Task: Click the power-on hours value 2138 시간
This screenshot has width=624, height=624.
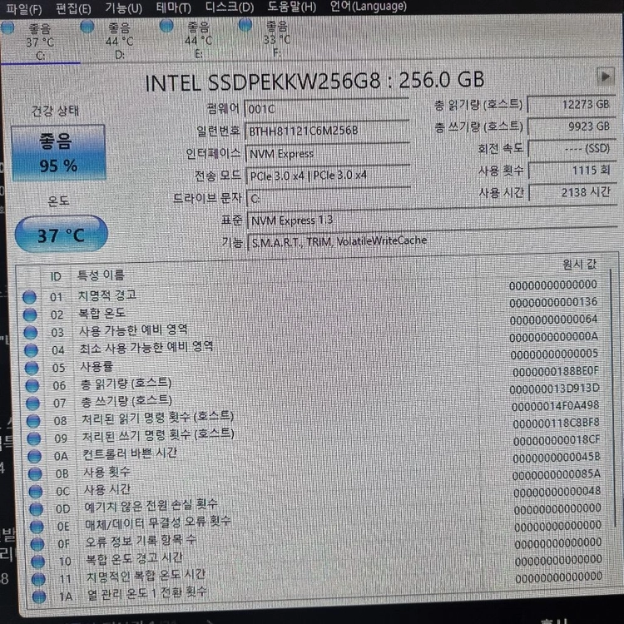Action: tap(573, 193)
